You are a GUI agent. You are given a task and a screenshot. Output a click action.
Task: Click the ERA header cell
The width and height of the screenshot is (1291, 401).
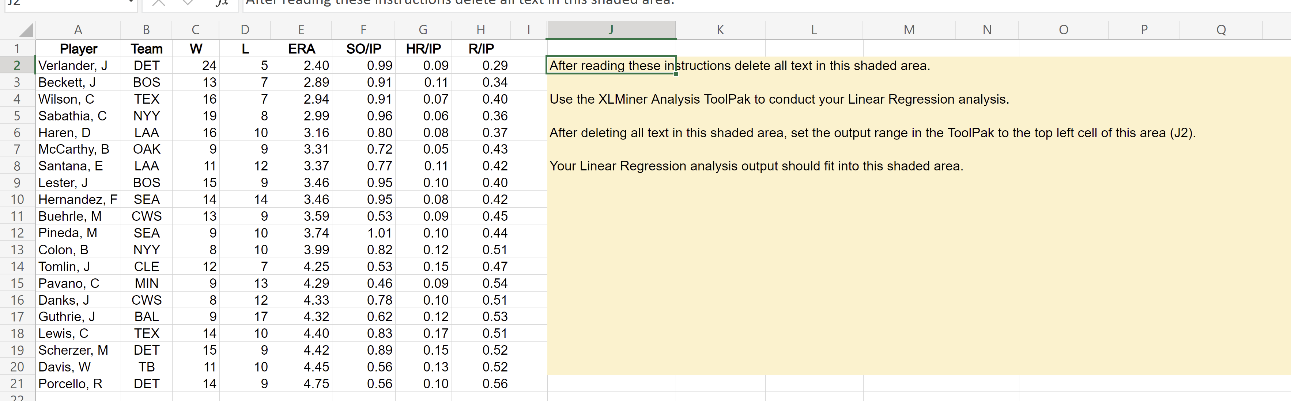(x=301, y=49)
